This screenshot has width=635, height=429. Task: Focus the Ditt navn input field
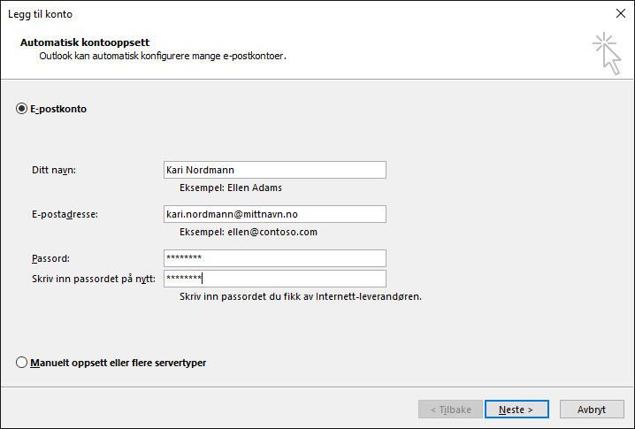(x=274, y=170)
